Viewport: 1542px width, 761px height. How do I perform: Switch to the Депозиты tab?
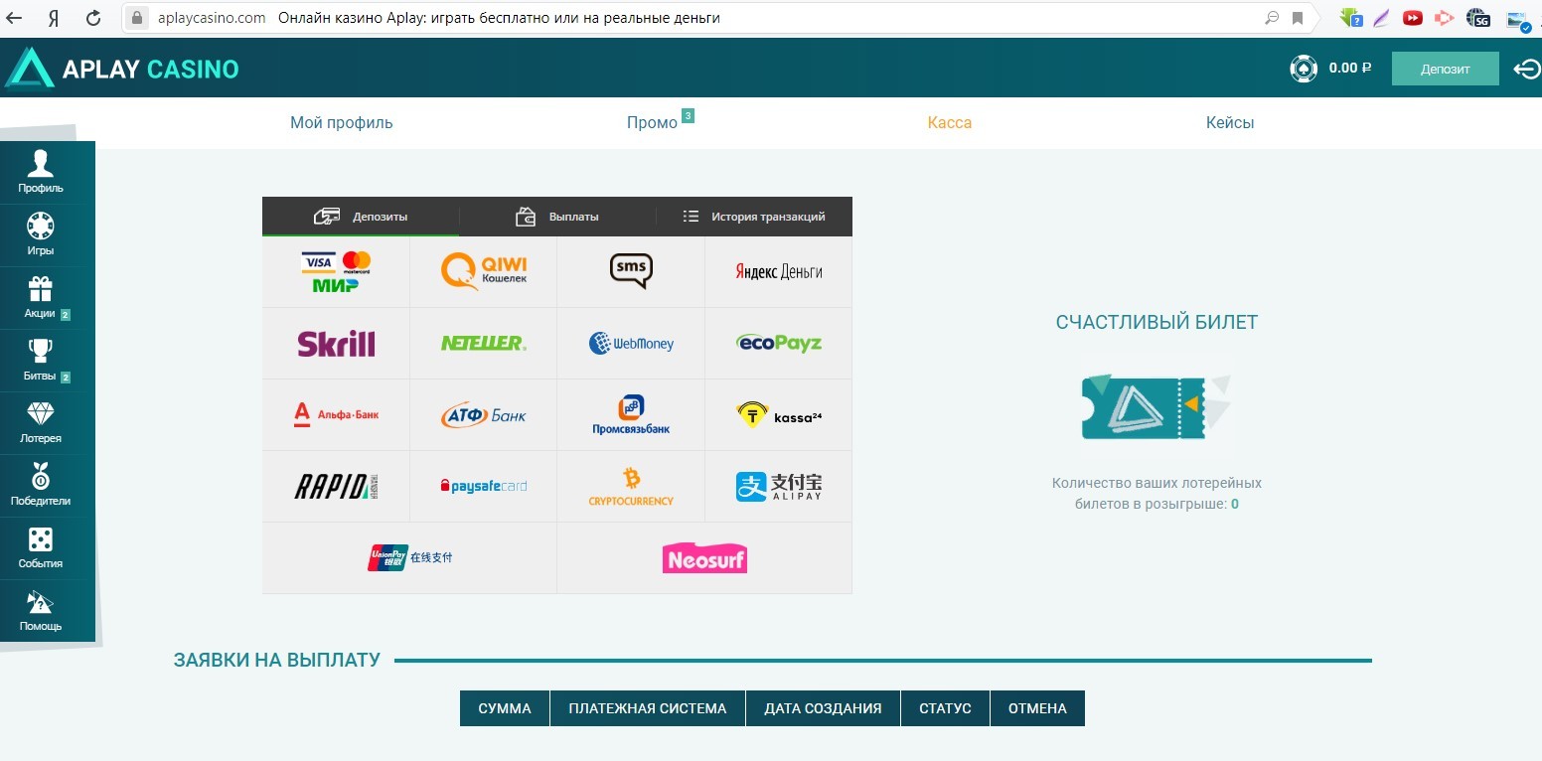pyautogui.click(x=361, y=217)
